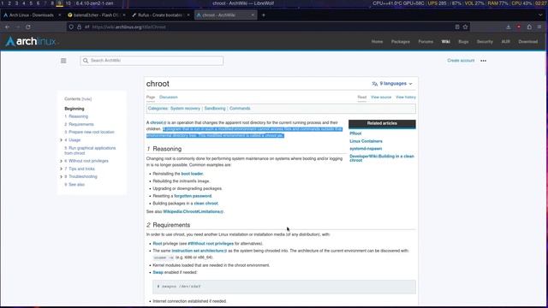Open Packages in Arch navigation

[401, 42]
